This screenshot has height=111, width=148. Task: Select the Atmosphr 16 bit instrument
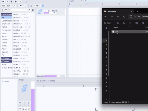(x=24, y=24)
